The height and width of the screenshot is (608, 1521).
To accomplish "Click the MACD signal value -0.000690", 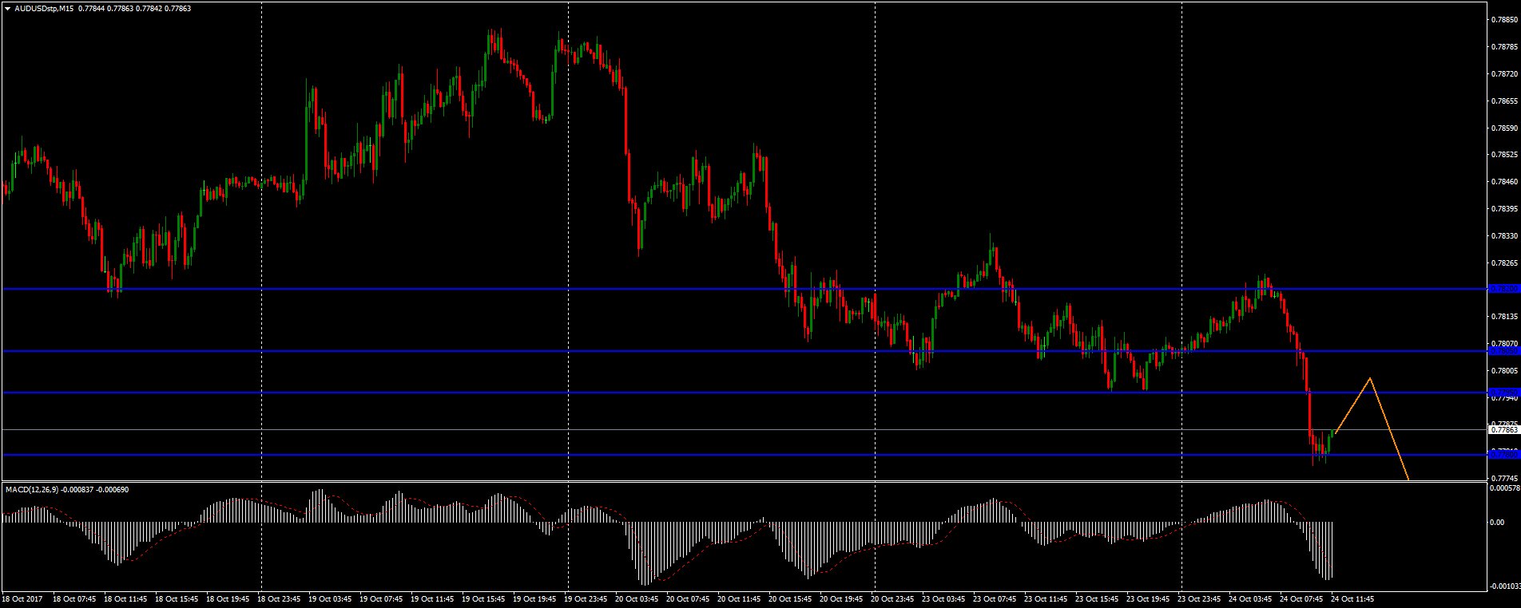I will [112, 489].
